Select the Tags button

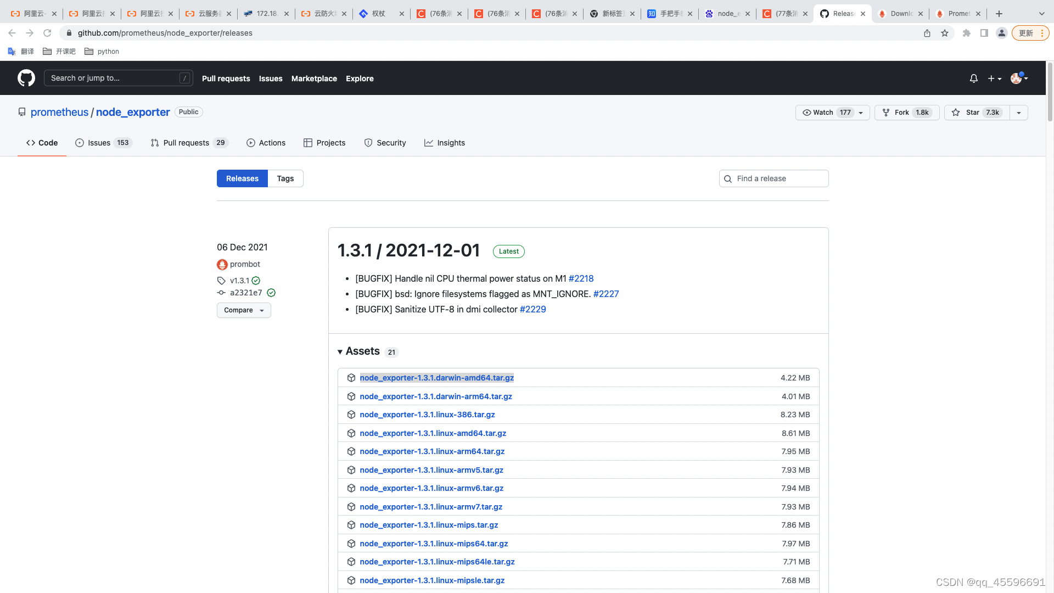(x=285, y=178)
